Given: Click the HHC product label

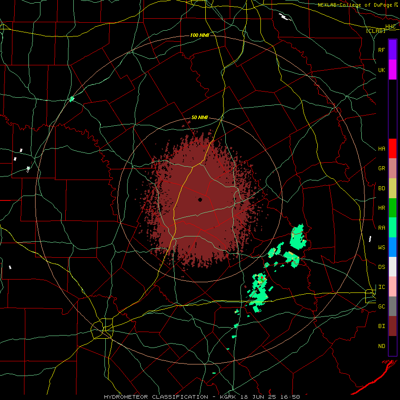Looking at the screenshot, I should 390,27.
